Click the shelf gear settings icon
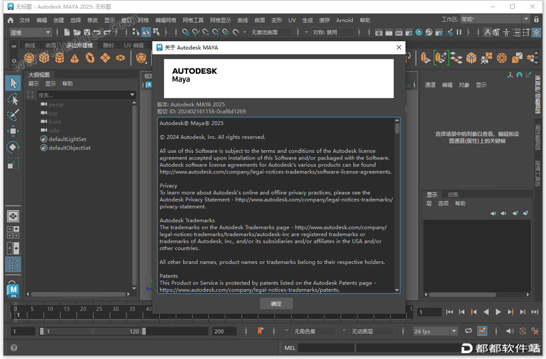 pyautogui.click(x=14, y=60)
